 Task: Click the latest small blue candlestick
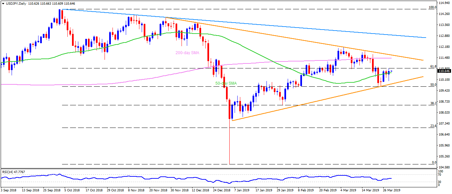point(392,71)
